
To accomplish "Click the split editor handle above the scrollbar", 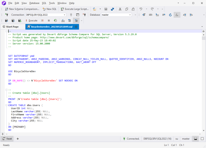I will (204, 31).
